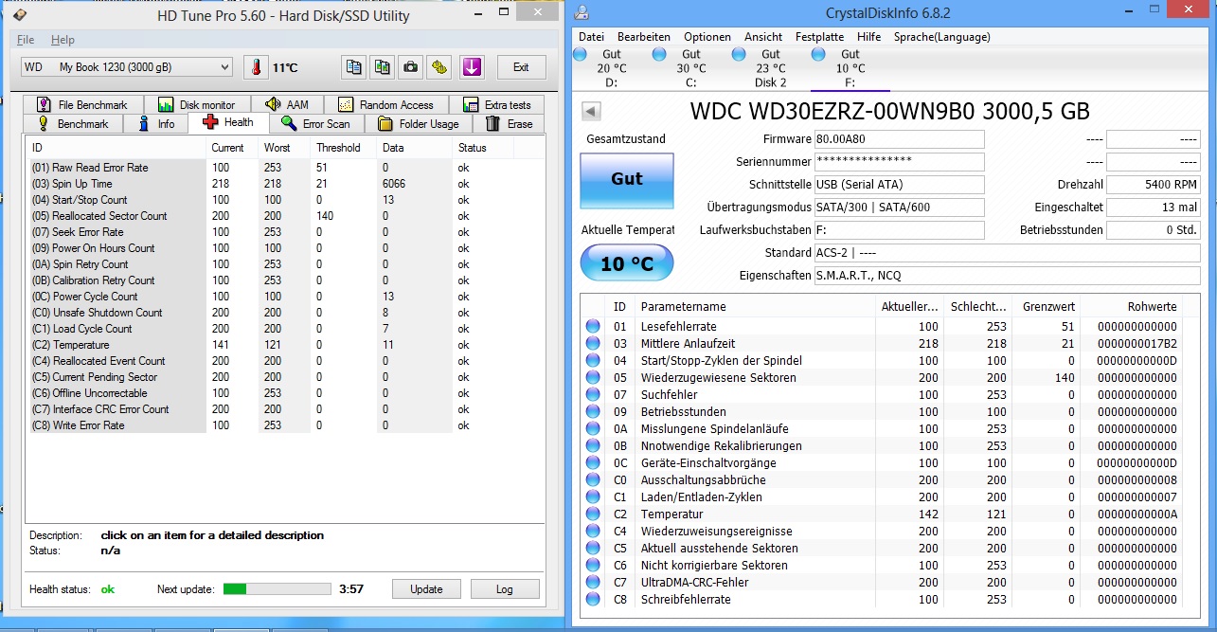This screenshot has height=632, width=1217.
Task: Open the Sprache(Language) menu
Action: point(942,37)
